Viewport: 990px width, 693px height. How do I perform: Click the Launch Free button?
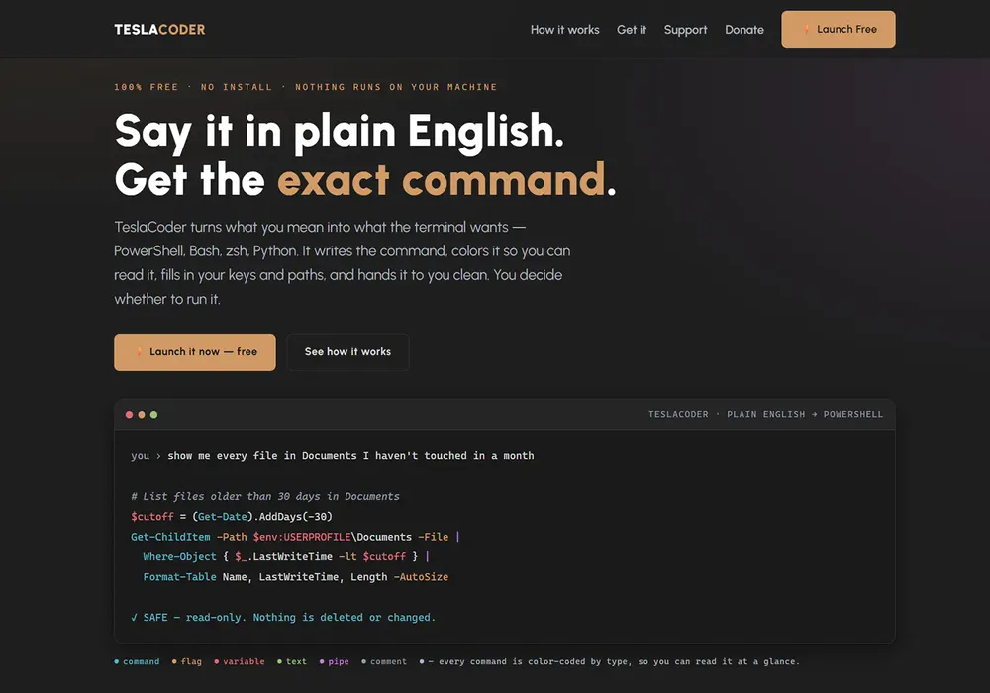[838, 29]
